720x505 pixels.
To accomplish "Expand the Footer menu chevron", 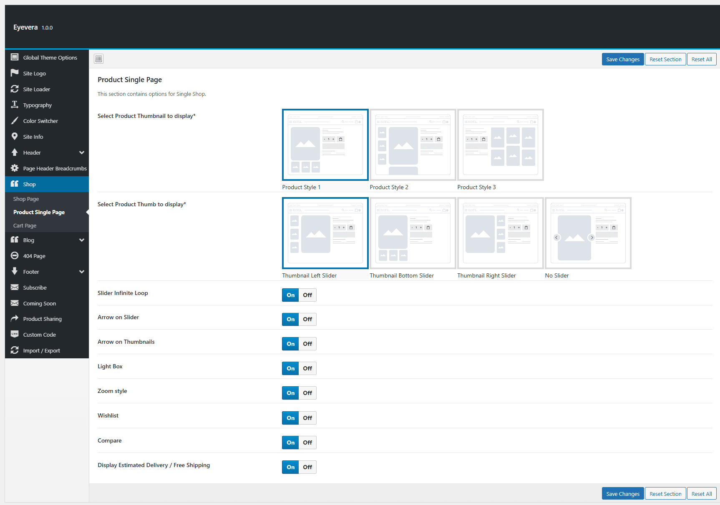I will [82, 272].
